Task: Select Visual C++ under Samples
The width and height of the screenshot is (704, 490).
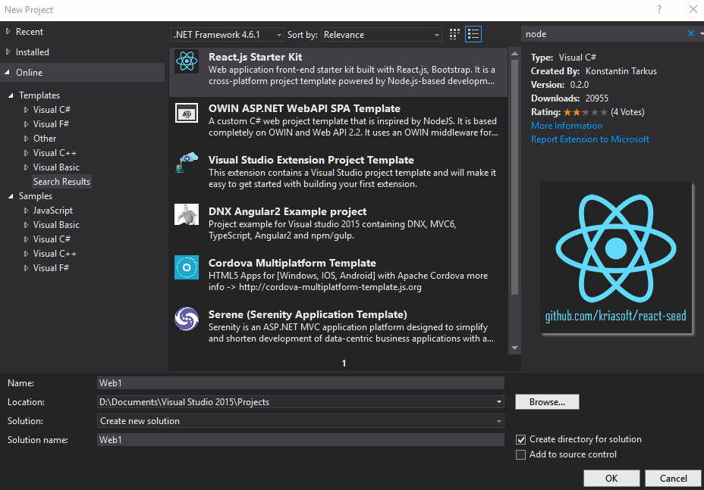Action: [x=55, y=254]
